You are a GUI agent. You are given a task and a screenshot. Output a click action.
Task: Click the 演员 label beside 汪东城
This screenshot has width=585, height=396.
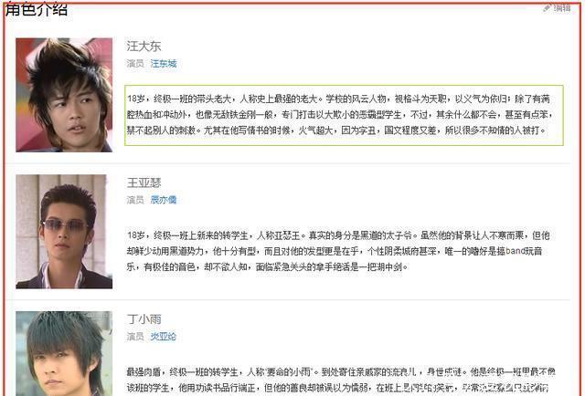pos(135,64)
